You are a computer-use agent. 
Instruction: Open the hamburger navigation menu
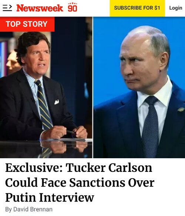[x=7, y=8]
